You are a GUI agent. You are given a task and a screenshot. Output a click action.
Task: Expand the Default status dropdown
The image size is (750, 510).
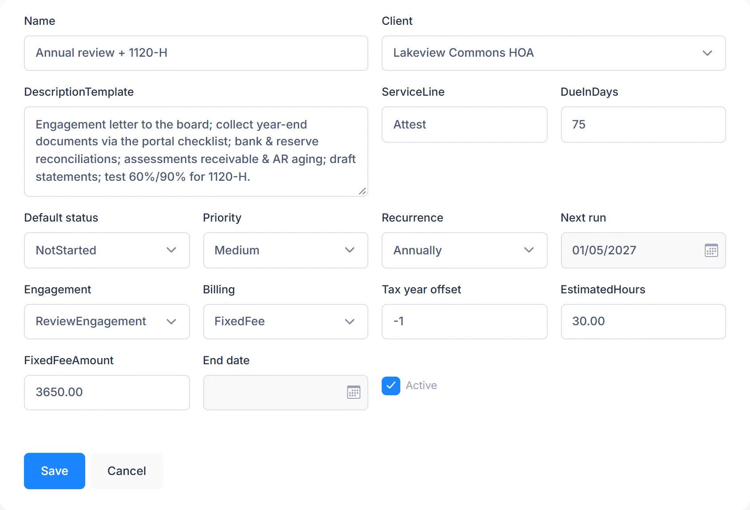pos(107,250)
